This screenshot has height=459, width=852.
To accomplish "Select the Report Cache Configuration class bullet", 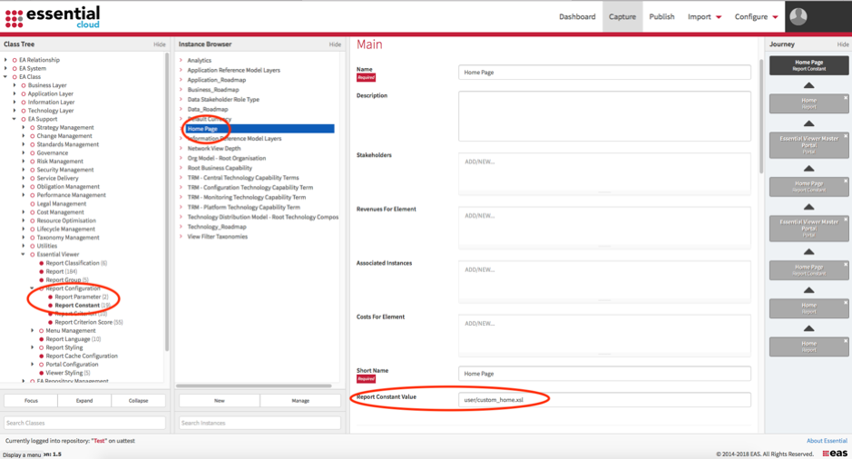I will click(42, 356).
